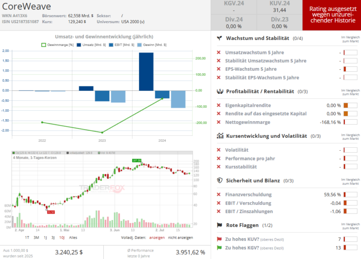
Task: Click red X beside Stabilität EPS-Wachstum 5 Jahre
Action: tap(219, 78)
